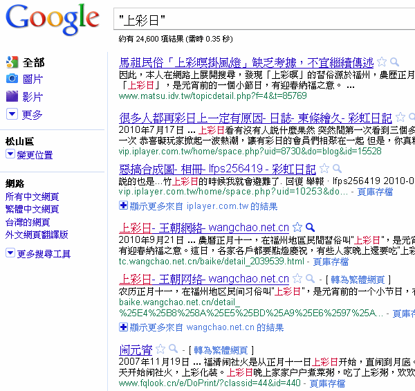This screenshot has width=415, height=391.
Task: Click 更多 link in sidebar
Action: pyautogui.click(x=32, y=115)
